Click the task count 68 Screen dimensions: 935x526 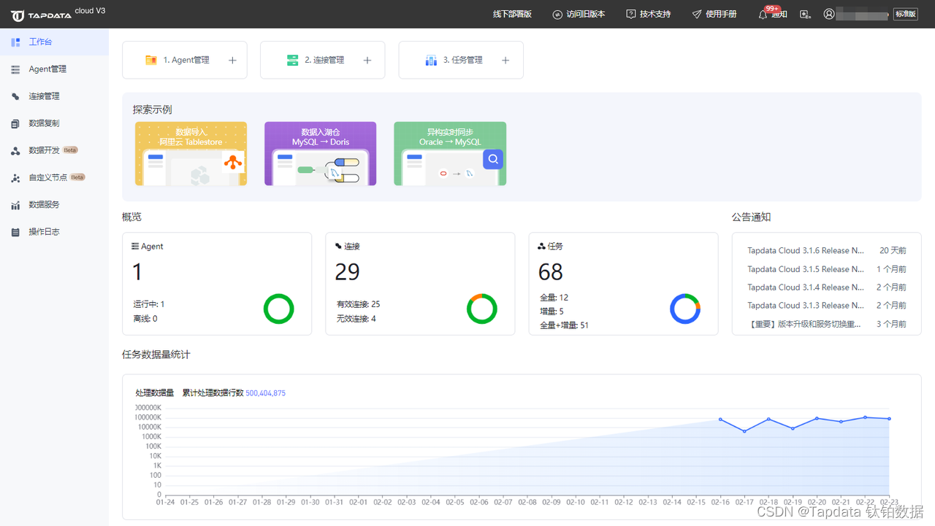point(551,272)
